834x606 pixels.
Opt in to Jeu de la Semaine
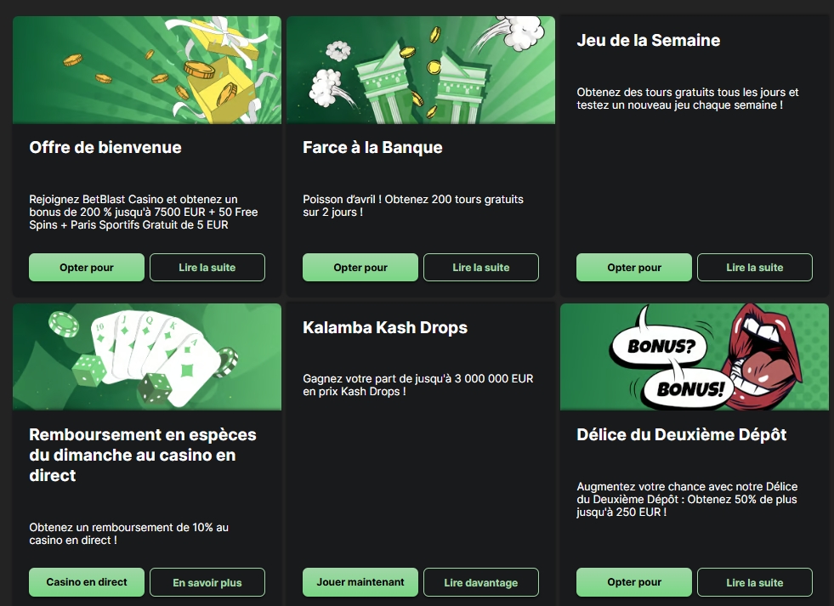(634, 268)
